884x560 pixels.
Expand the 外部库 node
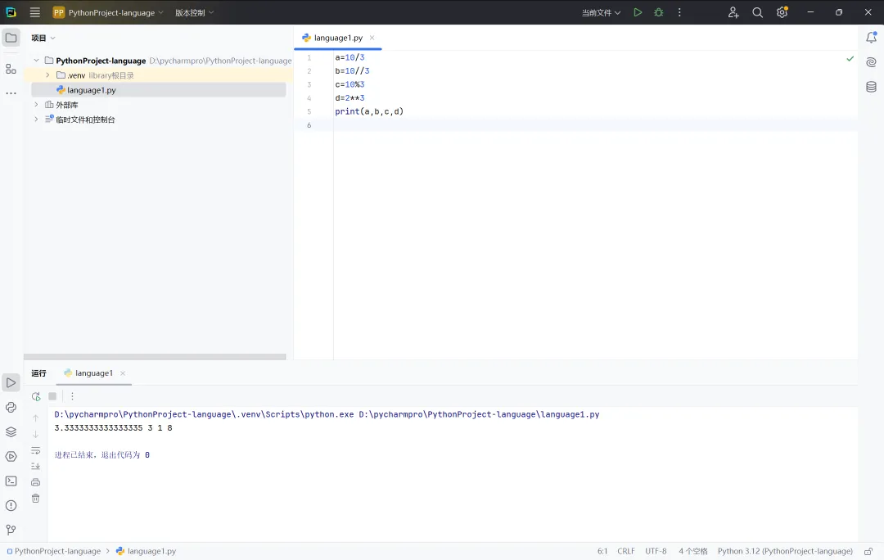(x=36, y=105)
